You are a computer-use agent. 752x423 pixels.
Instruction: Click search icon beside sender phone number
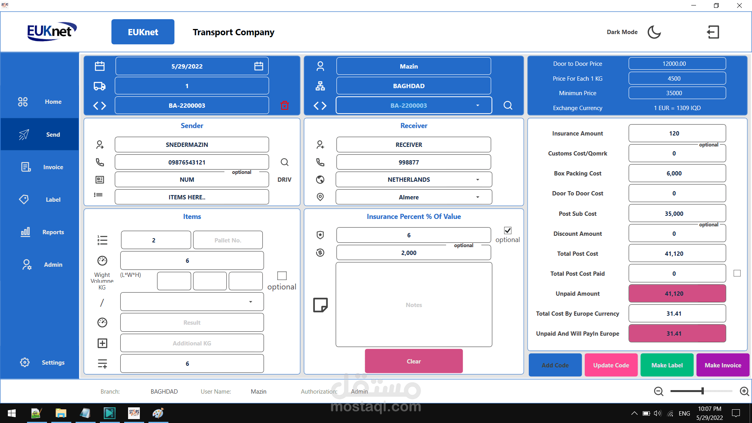point(285,162)
